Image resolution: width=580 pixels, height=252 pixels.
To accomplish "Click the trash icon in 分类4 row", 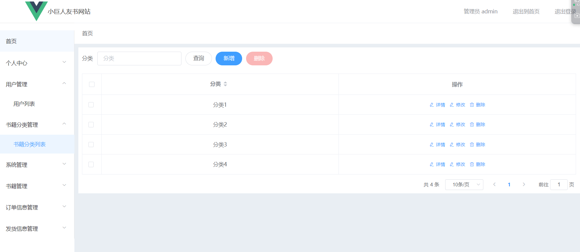I will pos(472,164).
